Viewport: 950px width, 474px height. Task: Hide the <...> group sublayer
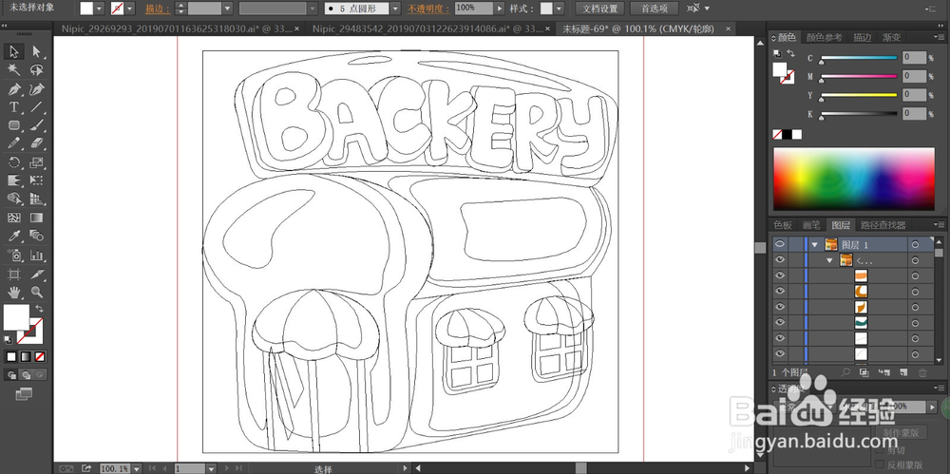[780, 260]
